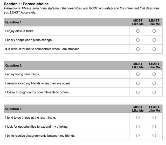Select MOST Like Me for 'I enjoy difficult tasks'

point(138,31)
